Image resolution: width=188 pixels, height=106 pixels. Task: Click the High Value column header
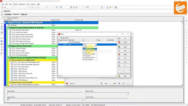(112, 40)
